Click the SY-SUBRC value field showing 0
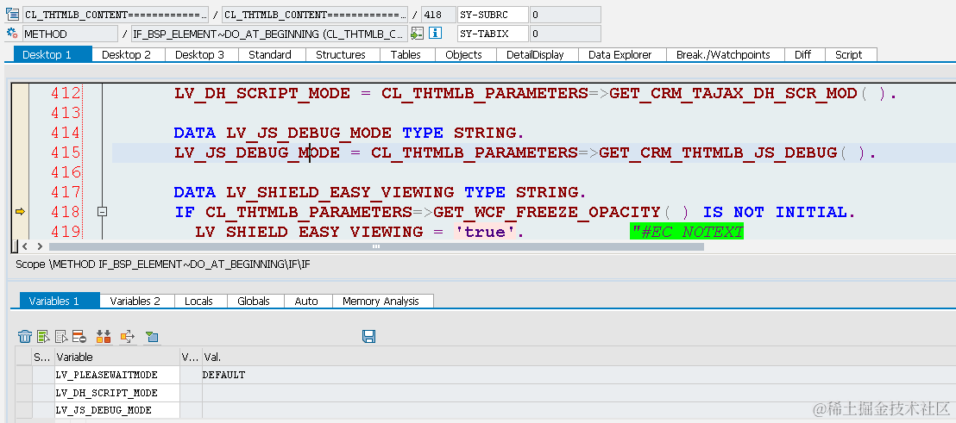Image resolution: width=956 pixels, height=423 pixels. pyautogui.click(x=565, y=15)
